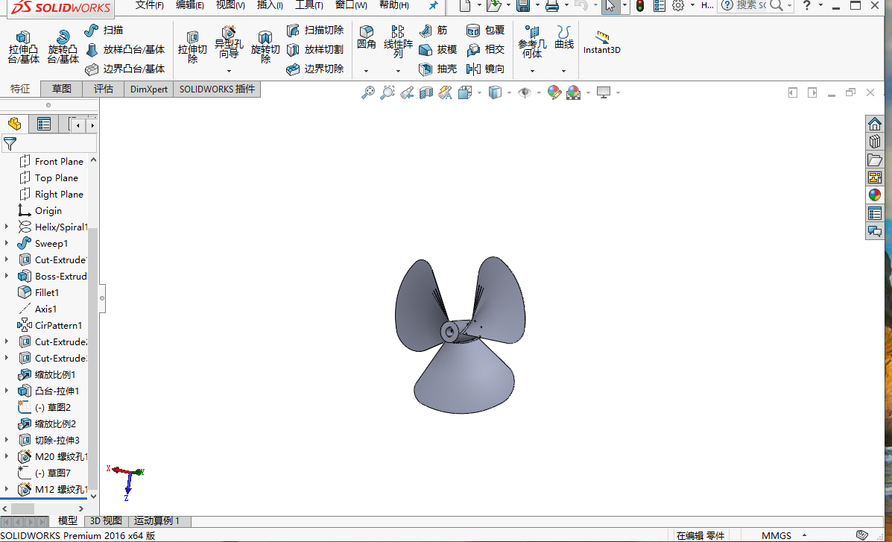Switch to the 运动算例 1 motion study tab

click(157, 521)
